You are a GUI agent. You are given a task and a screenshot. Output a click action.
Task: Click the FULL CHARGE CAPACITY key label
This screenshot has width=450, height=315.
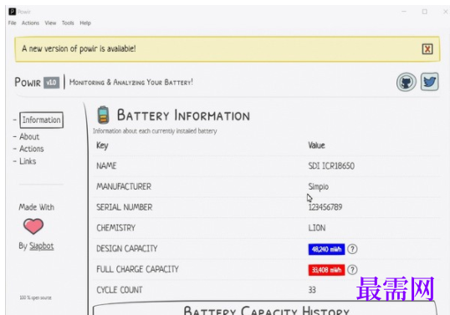coord(137,269)
